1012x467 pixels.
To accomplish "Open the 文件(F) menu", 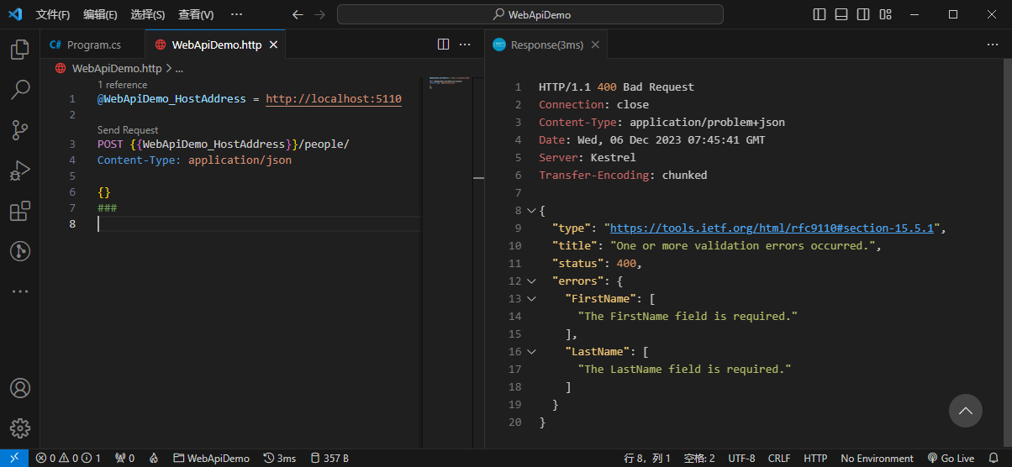I will click(53, 15).
